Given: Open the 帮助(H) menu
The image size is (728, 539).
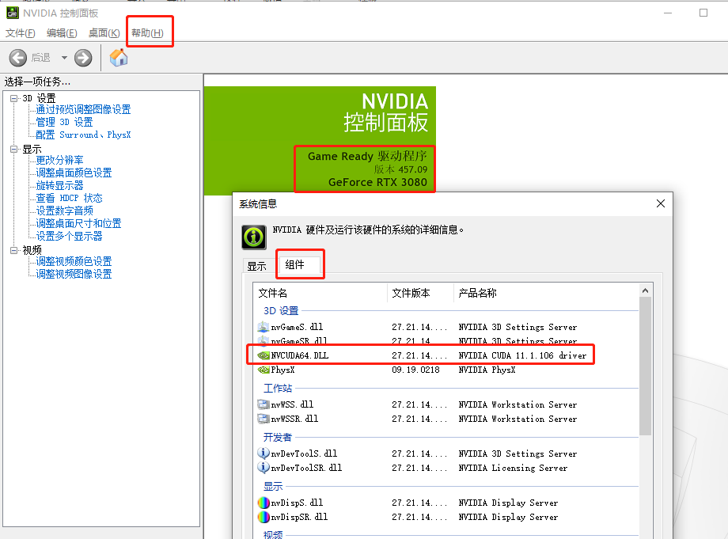Looking at the screenshot, I should [147, 33].
